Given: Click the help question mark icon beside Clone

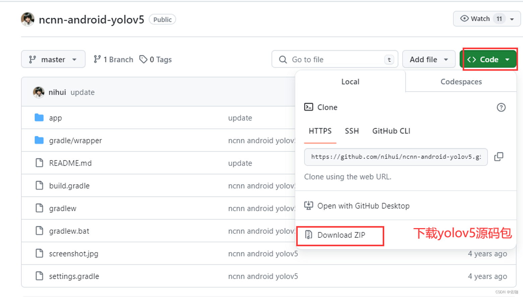Looking at the screenshot, I should pyautogui.click(x=501, y=107).
